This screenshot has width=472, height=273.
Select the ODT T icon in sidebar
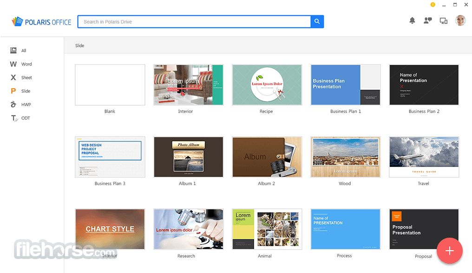pos(14,118)
